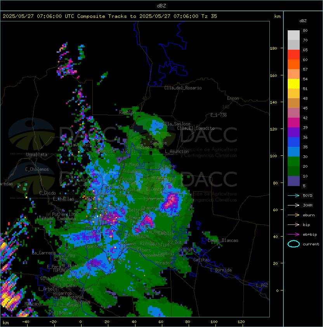
Task: Pick the gray 65–70 dBZ swatch
Action: click(293, 45)
